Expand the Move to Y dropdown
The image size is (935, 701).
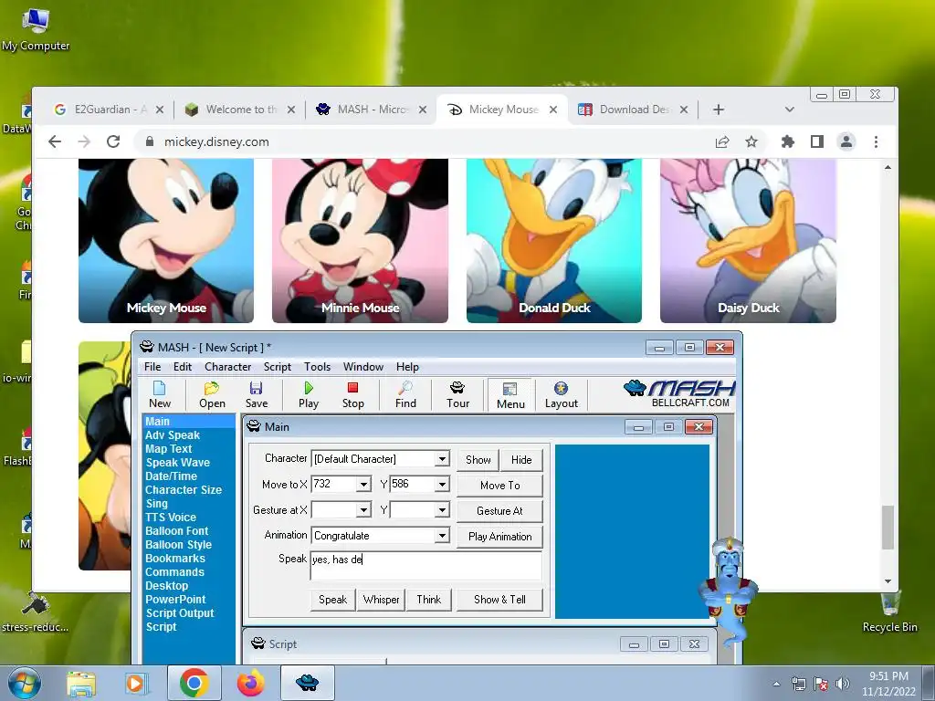tap(441, 485)
